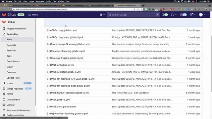The width and height of the screenshot is (212, 119).
Task: Bookmark page with star icon
Action: pyautogui.click(x=141, y=9)
